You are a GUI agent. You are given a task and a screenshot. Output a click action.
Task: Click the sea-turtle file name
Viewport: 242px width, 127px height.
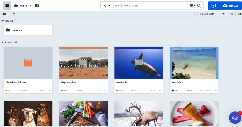122,82
